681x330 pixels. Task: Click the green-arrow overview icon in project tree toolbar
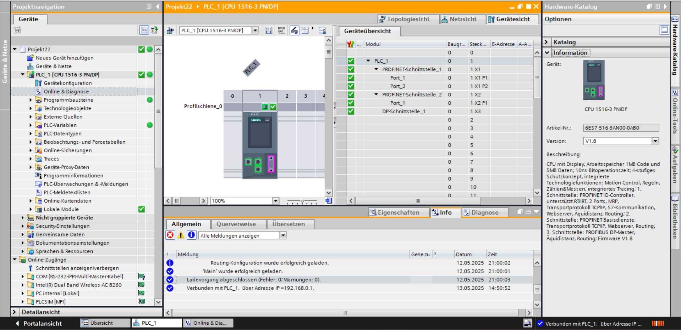[x=155, y=30]
